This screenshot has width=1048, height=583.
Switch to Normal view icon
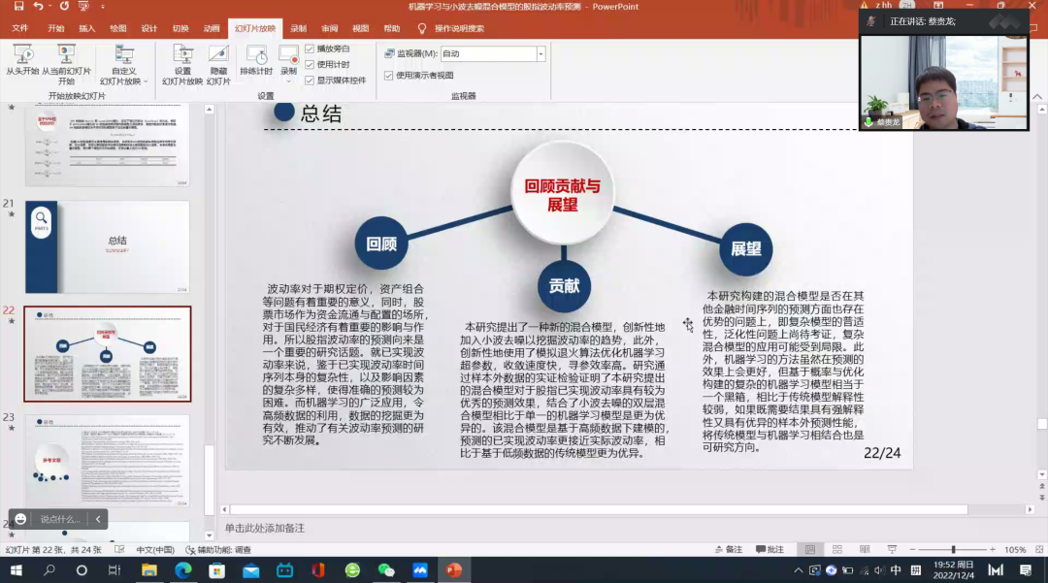point(810,550)
